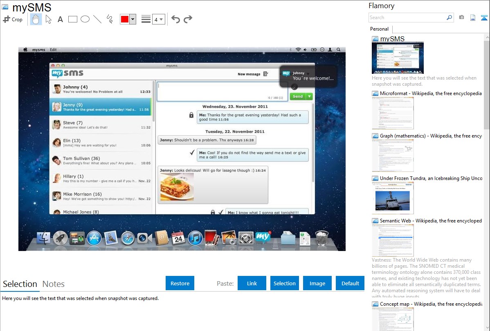
Task: Click the Safari compass dock icon
Action: point(128,238)
